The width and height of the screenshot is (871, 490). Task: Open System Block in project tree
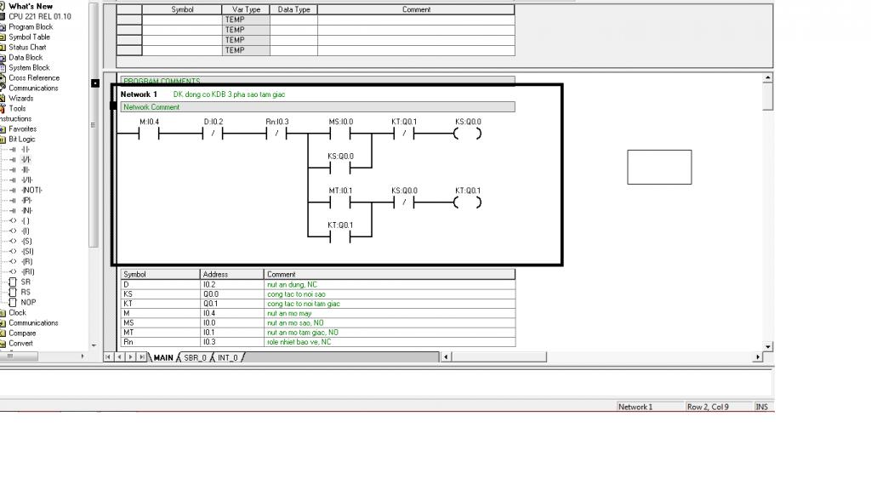29,68
